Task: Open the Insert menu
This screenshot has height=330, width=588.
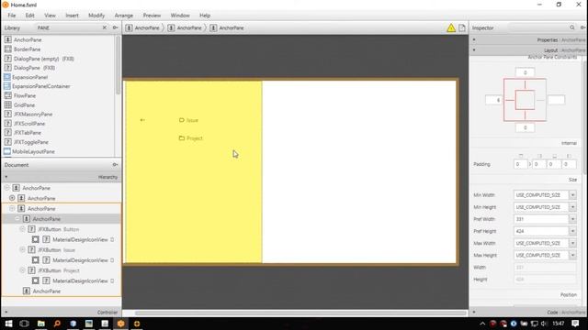Action: [72, 16]
